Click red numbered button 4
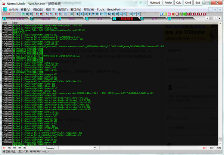 [200, 14]
